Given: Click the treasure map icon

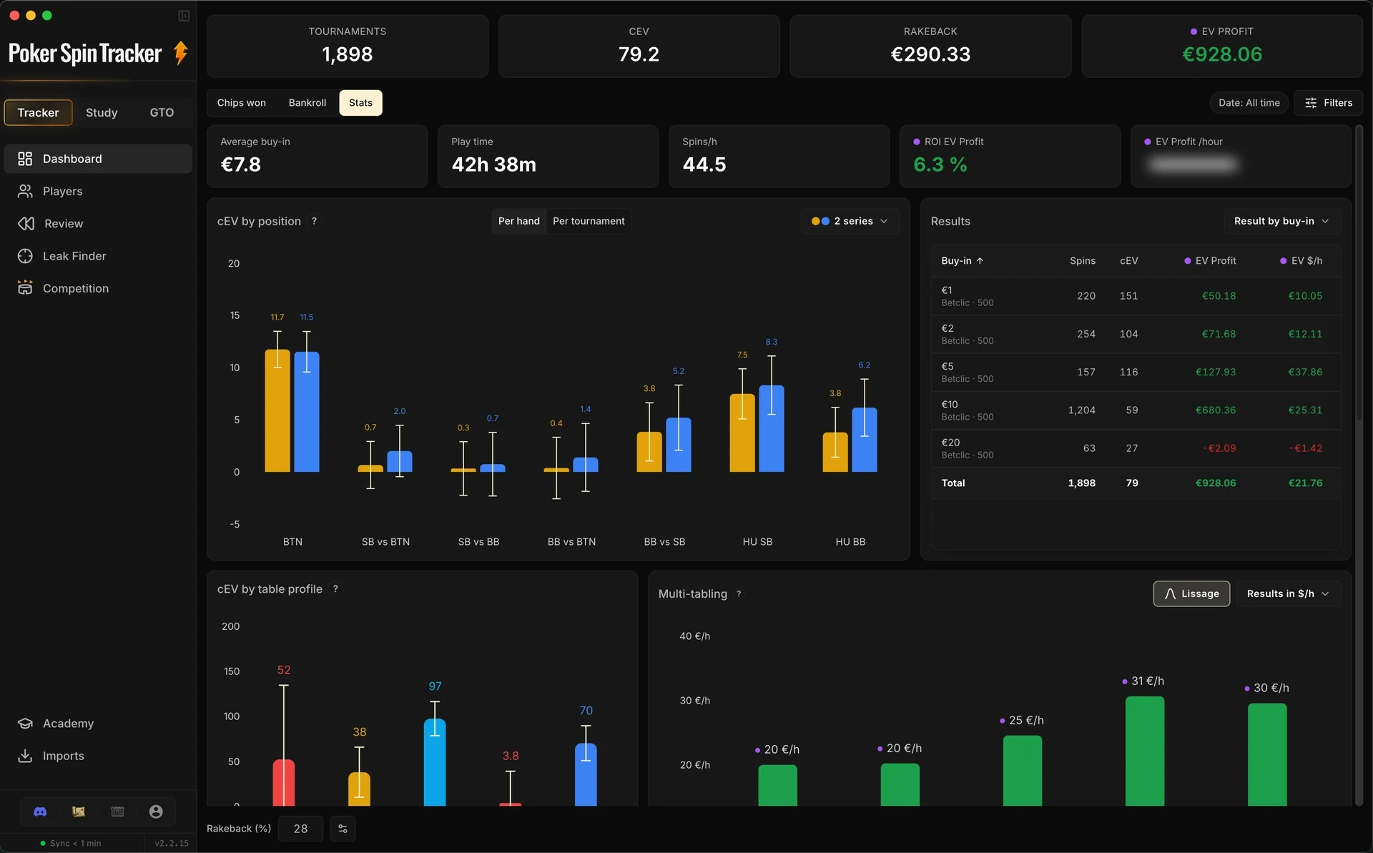Looking at the screenshot, I should 79,812.
